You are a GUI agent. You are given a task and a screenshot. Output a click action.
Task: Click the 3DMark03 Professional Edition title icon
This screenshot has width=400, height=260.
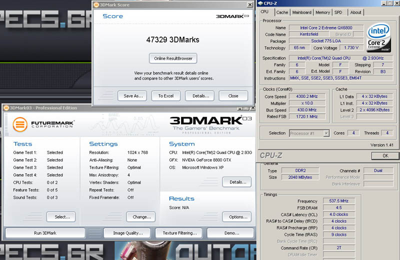6,108
